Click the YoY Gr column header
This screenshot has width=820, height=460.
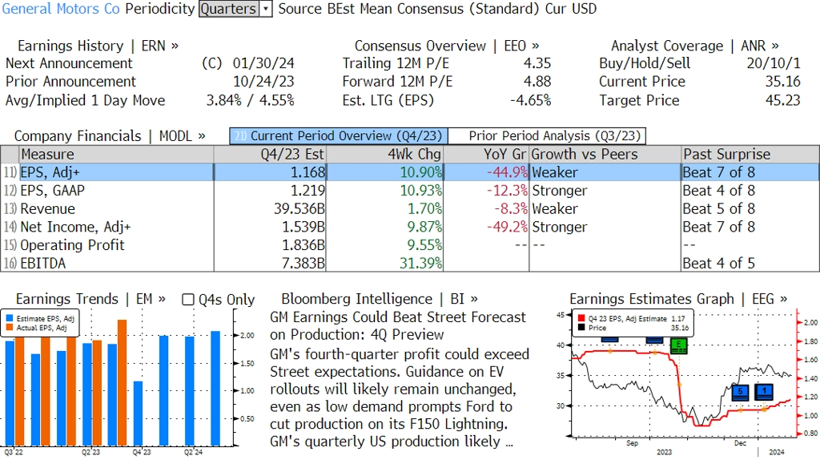click(486, 155)
